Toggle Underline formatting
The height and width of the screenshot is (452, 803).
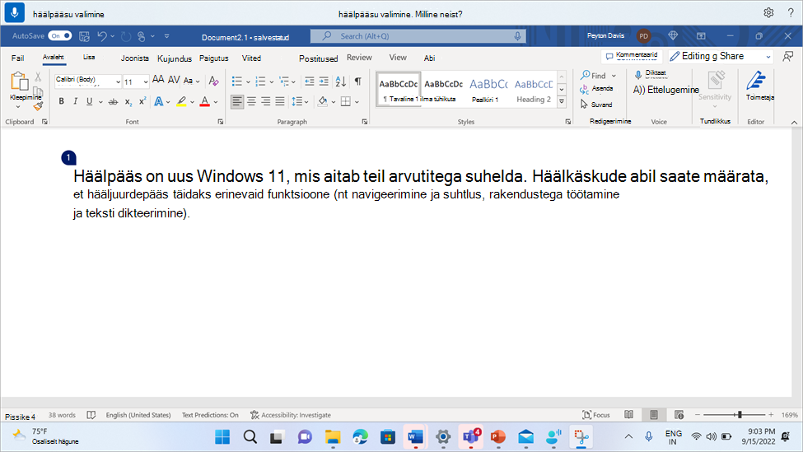tap(90, 101)
